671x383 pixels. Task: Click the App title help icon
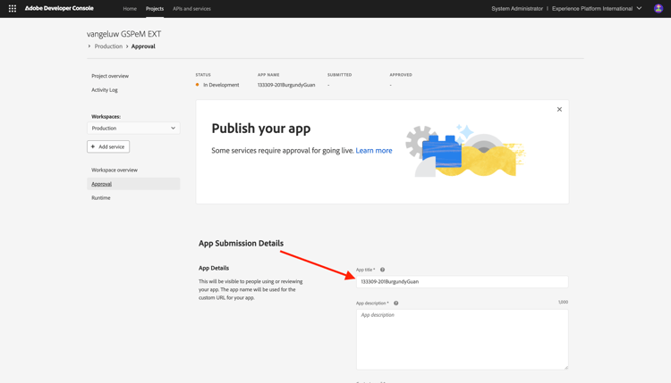click(383, 270)
